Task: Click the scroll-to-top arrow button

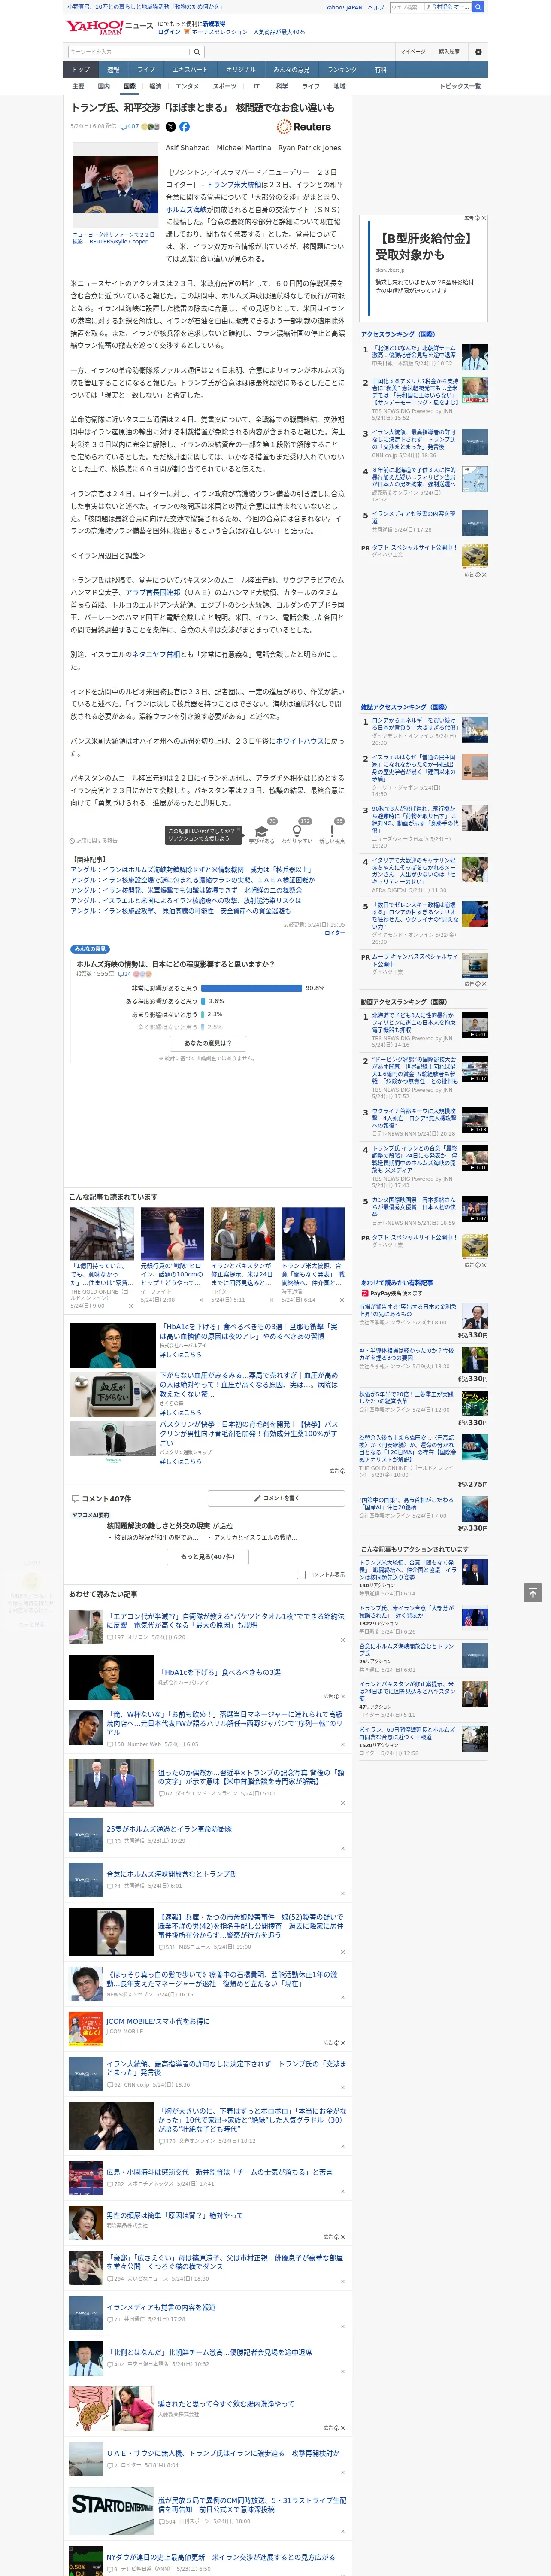Action: [533, 1593]
